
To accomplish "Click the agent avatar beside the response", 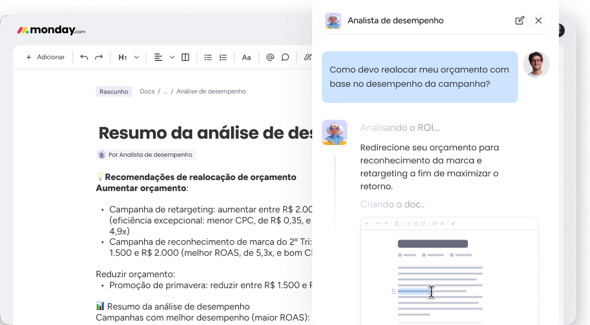I will tap(334, 133).
